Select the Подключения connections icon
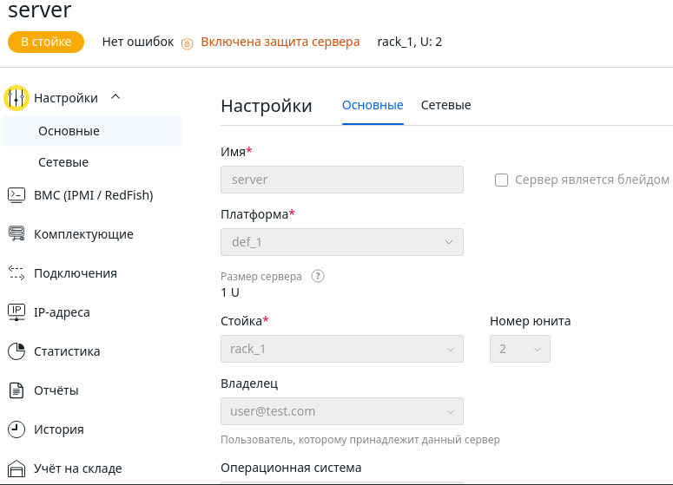This screenshot has width=673, height=485. [x=16, y=272]
